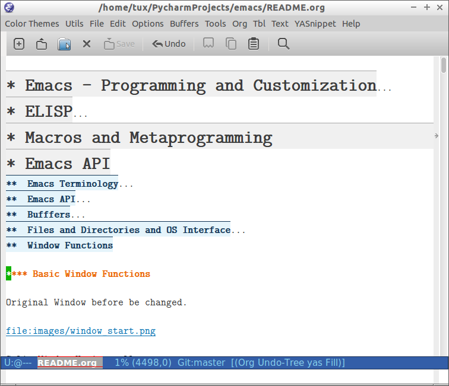Viewport: 449px width, 386px height.
Task: Close the buffer using the X toolbar icon
Action: tap(87, 44)
